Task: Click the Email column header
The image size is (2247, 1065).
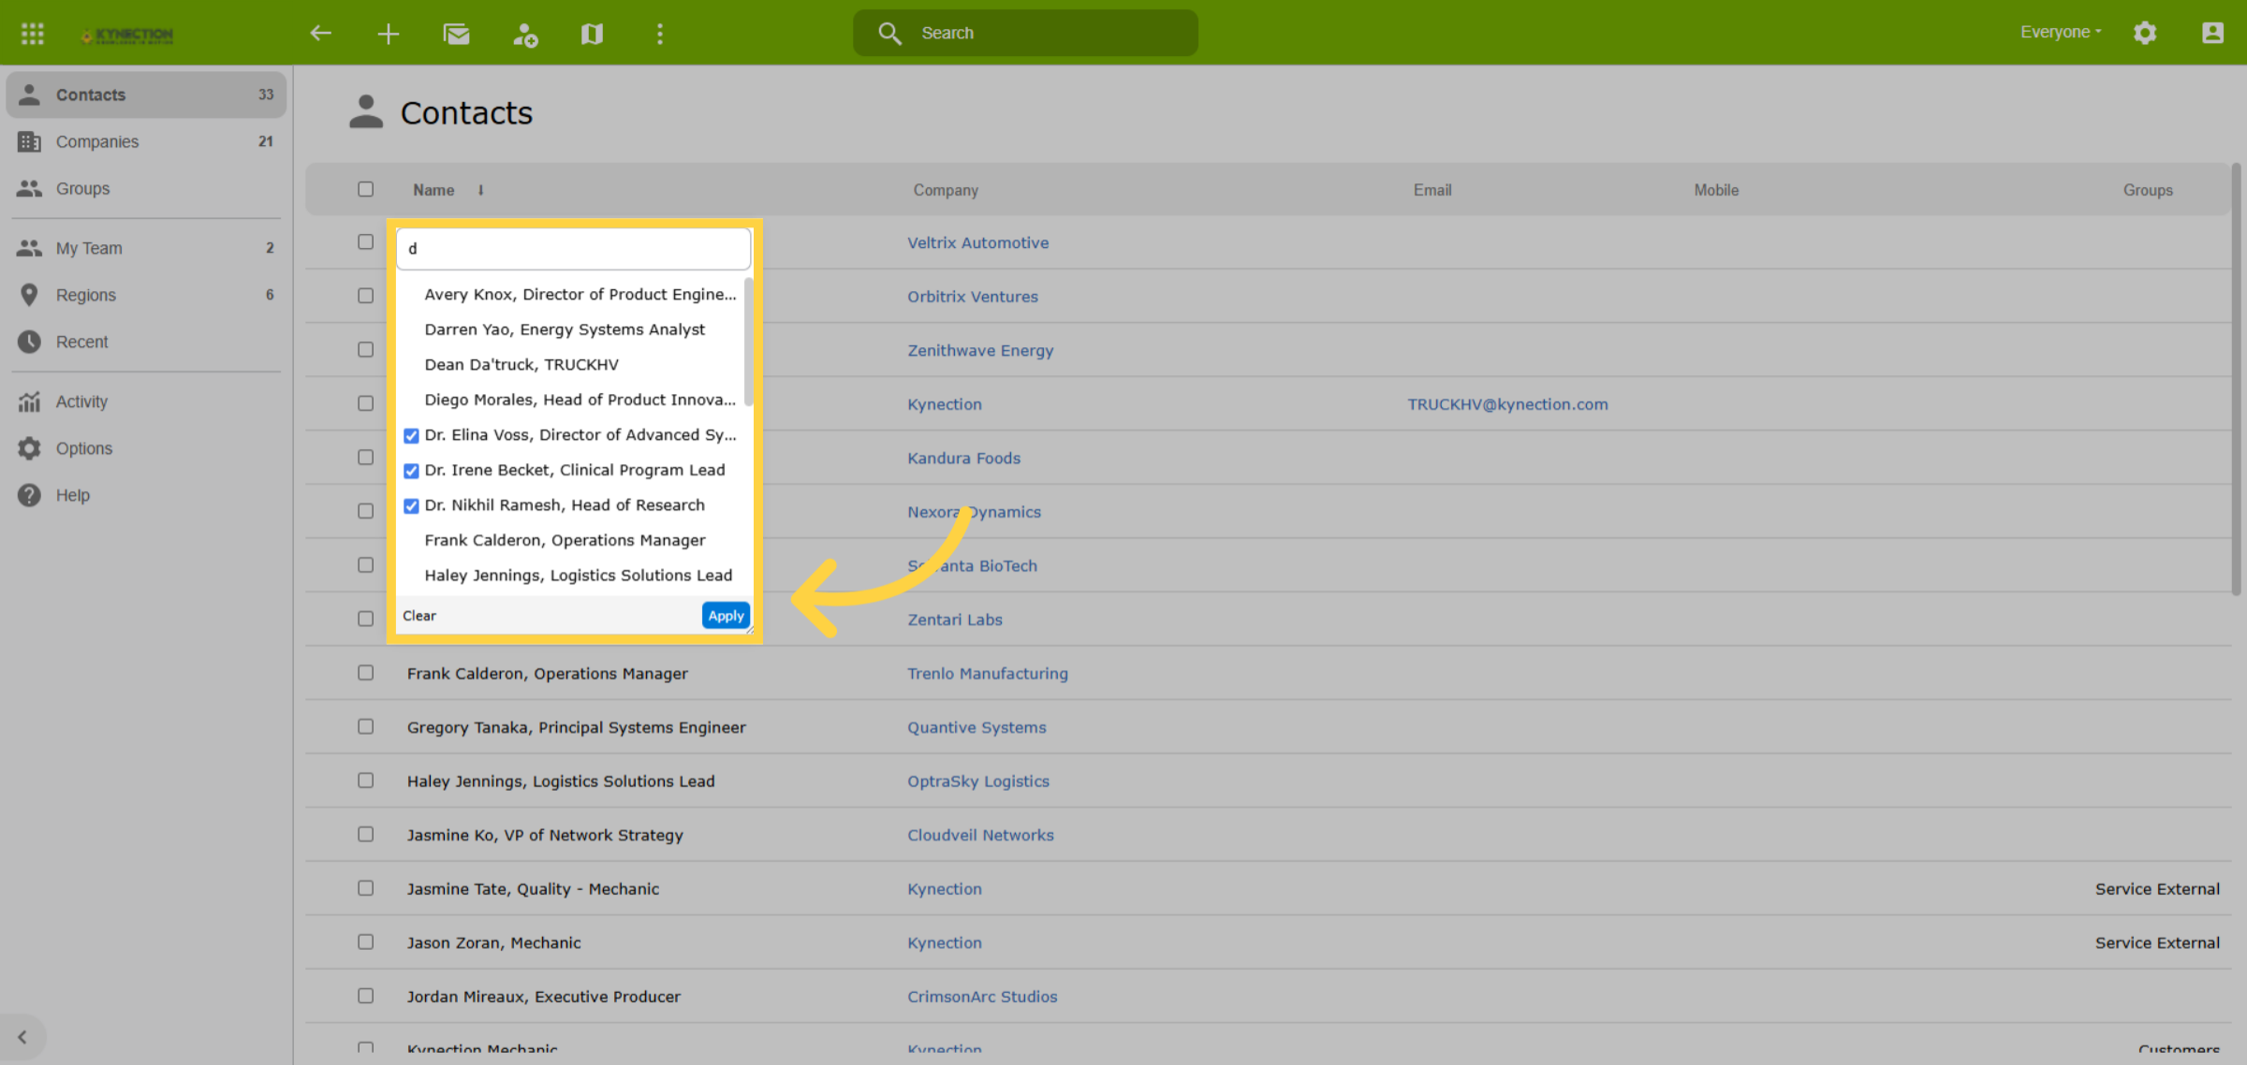Action: (x=1432, y=190)
